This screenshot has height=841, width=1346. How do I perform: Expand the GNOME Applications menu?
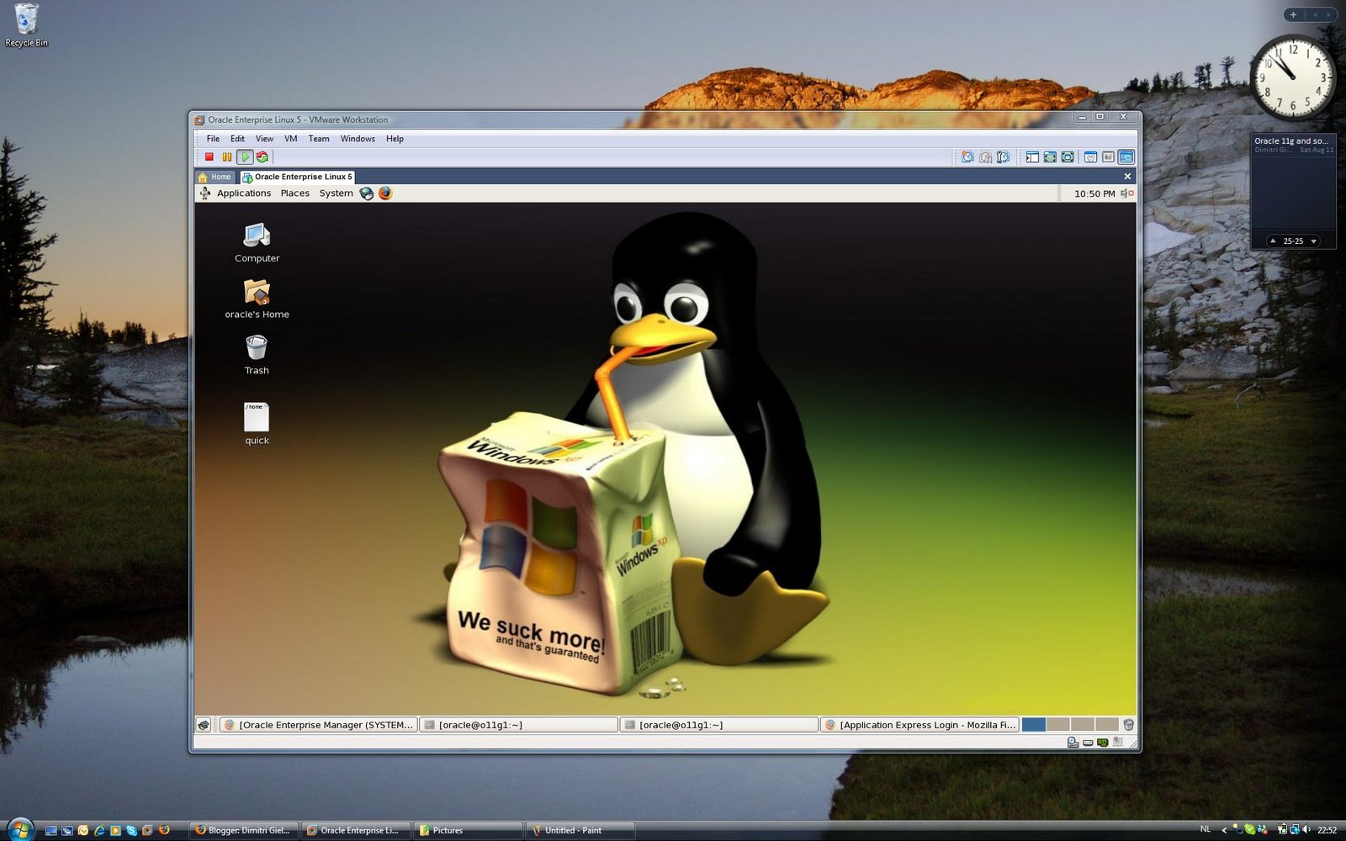click(x=244, y=193)
